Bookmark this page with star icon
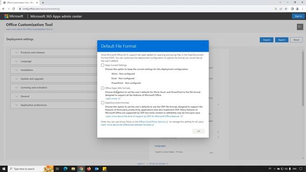 (x=286, y=9)
